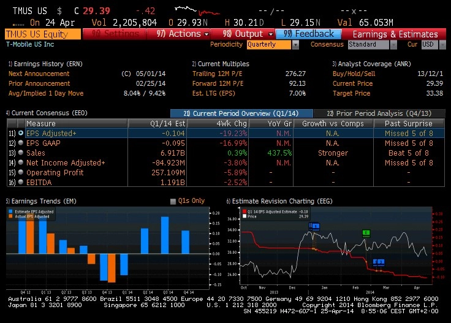Open Earnings Trends (EM) link

(x=41, y=201)
